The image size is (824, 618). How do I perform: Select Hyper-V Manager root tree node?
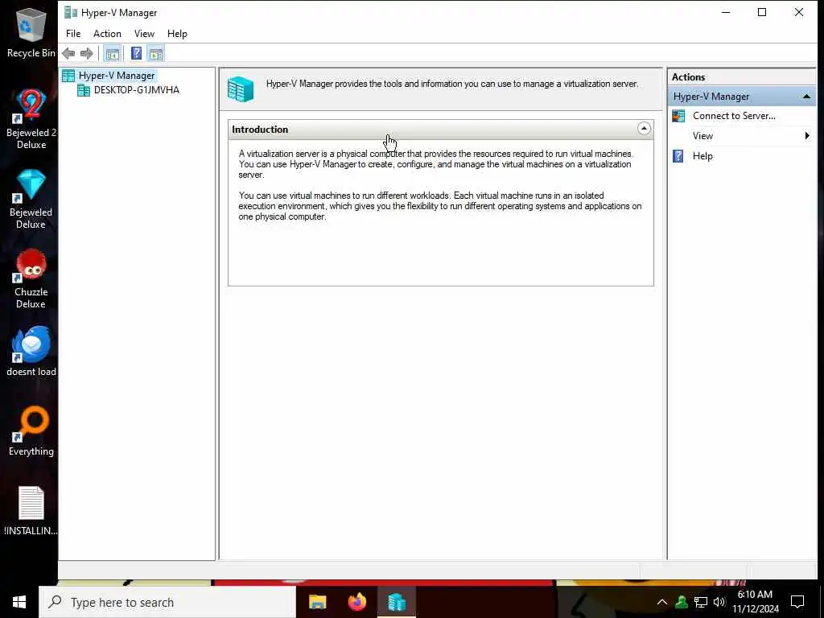click(x=116, y=76)
